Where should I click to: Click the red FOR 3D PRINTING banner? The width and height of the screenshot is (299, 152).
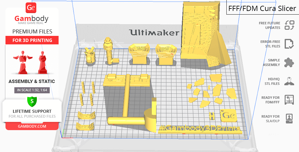32,40
